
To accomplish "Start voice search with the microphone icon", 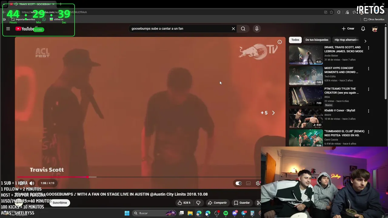I will [257, 28].
